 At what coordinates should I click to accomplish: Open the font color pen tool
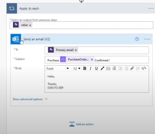coord(103,68)
